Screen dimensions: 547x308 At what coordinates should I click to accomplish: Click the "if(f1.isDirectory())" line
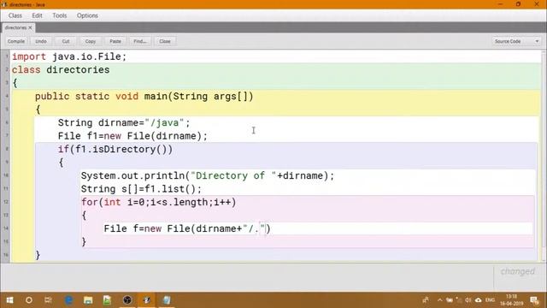(x=115, y=150)
